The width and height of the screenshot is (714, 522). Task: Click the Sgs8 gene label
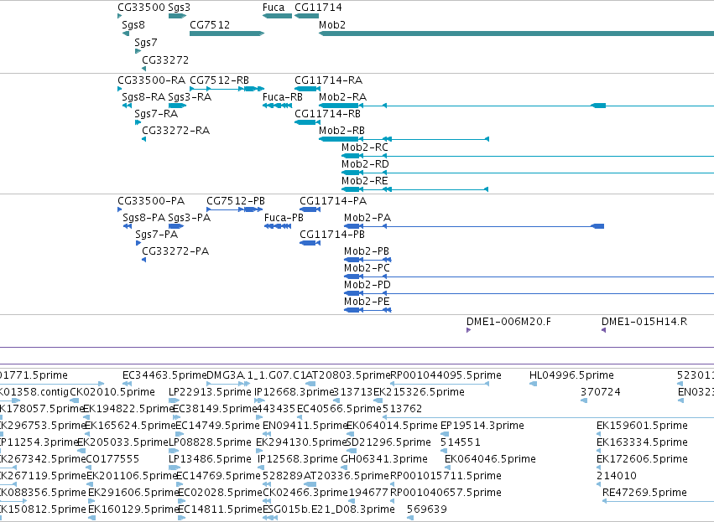pos(133,25)
